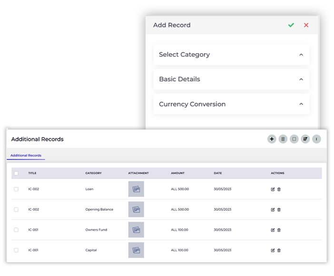Collapse the Currency Conversion section

click(x=301, y=104)
